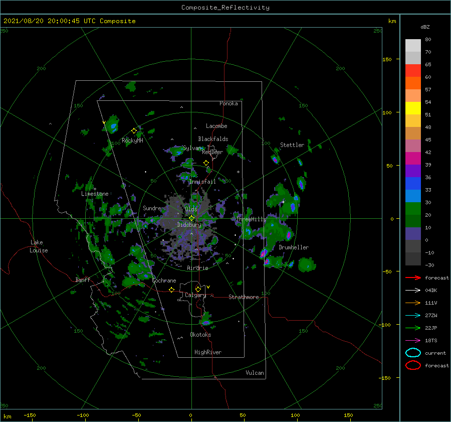
Task: Click the Sundre town label
Action: pos(152,208)
